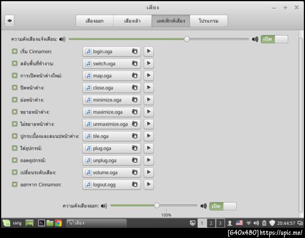Screen dimensions: 305x238
Task: Open file chooser for tile.oga
Action: (111, 136)
